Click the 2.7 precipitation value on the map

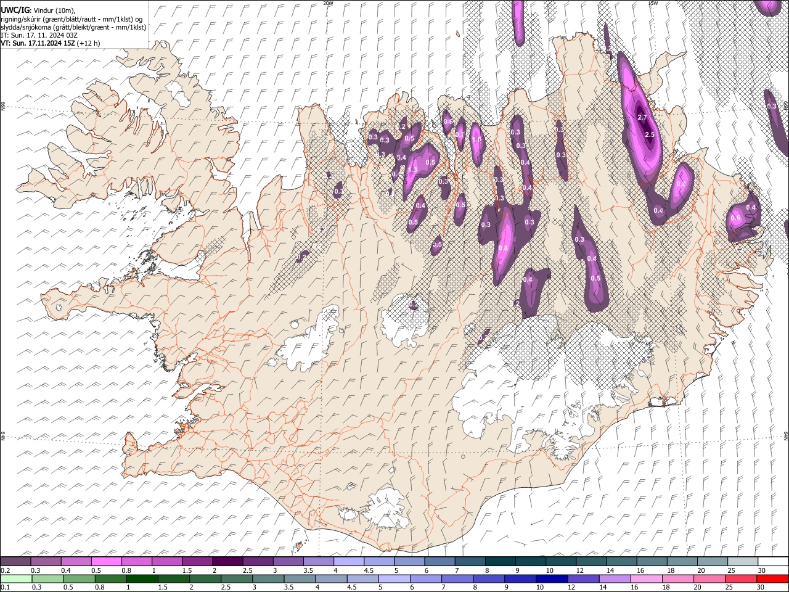(642, 117)
